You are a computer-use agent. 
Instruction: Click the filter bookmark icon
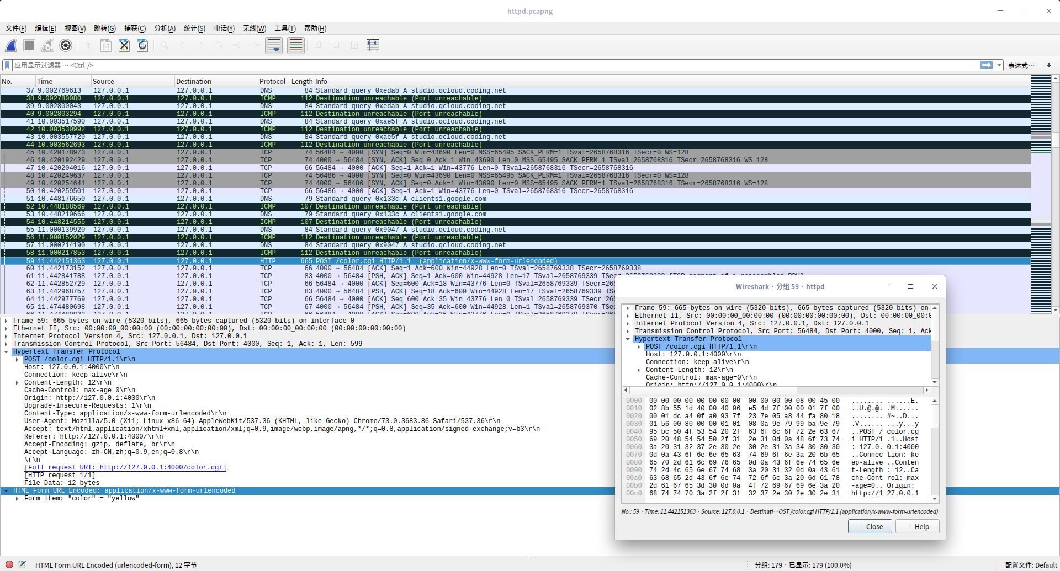point(7,65)
